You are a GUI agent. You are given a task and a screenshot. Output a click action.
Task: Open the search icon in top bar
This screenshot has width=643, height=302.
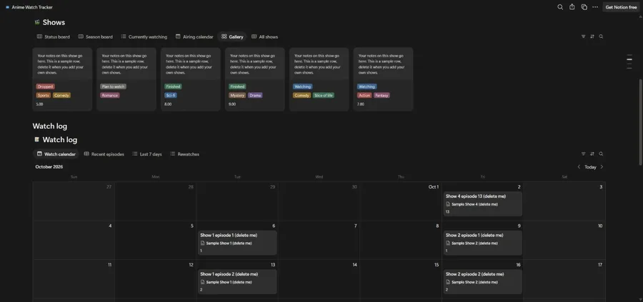point(560,7)
